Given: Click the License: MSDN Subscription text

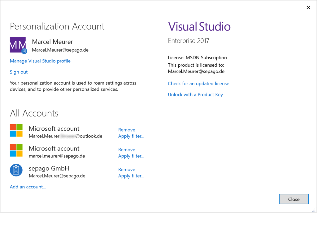Looking at the screenshot, I should pos(197,57).
